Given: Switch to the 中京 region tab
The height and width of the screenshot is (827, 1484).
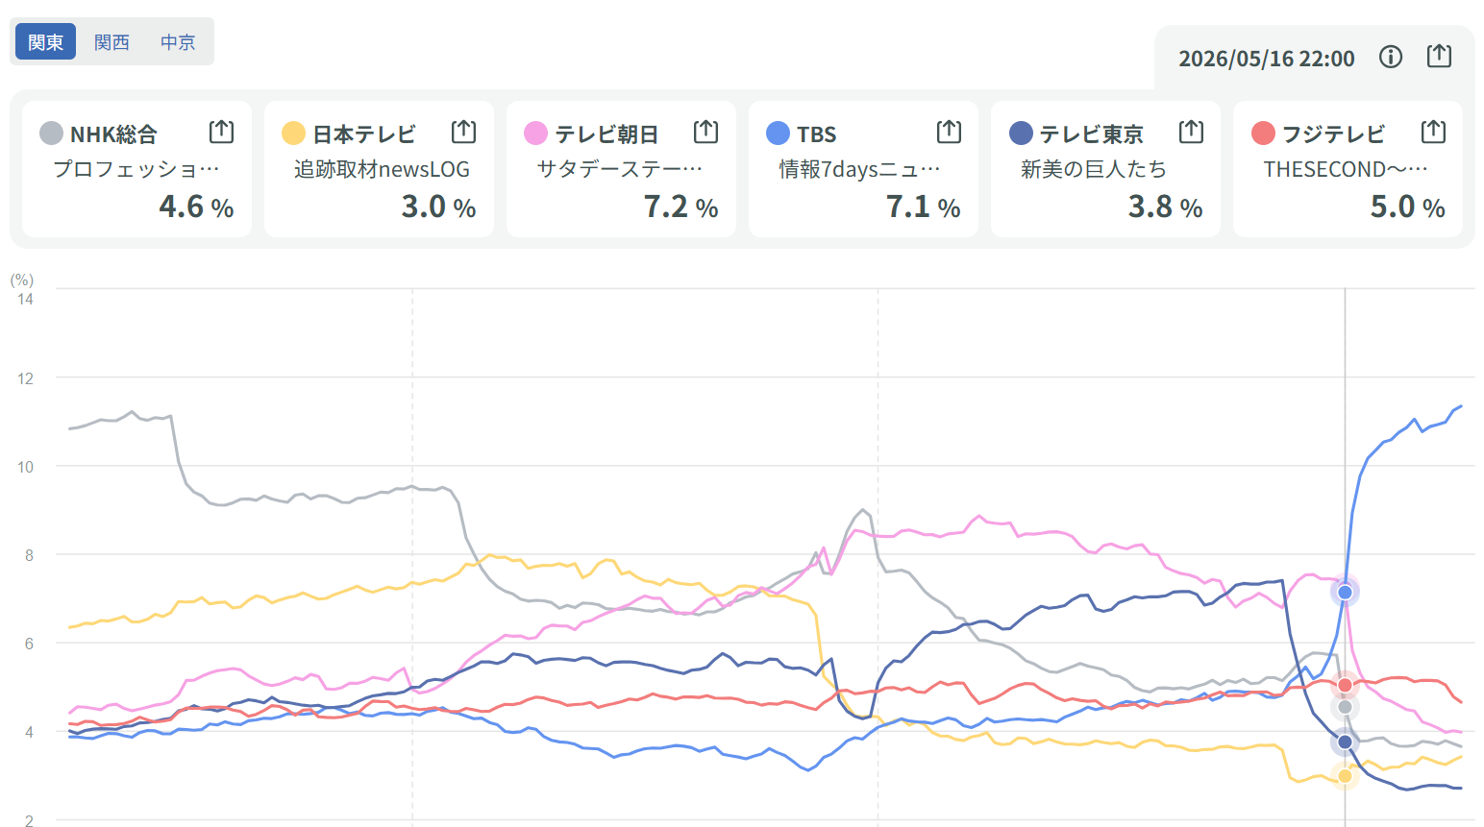Looking at the screenshot, I should click(178, 42).
